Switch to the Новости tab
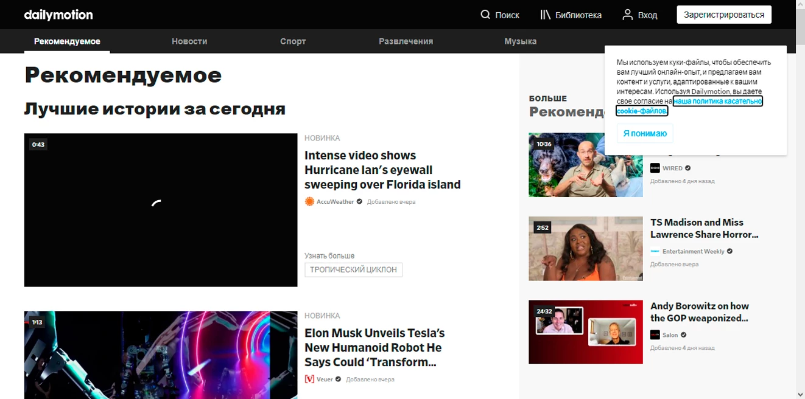 pyautogui.click(x=189, y=41)
